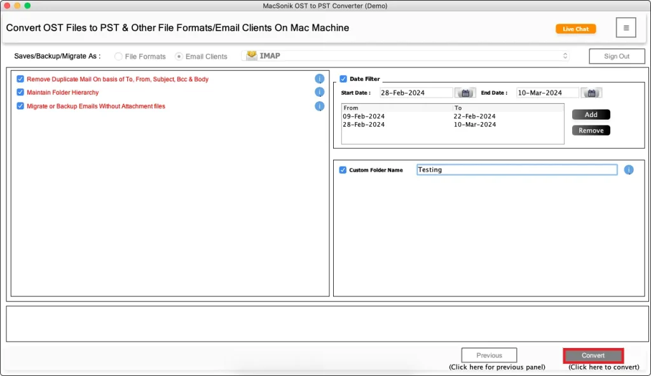Click the IMAP envelope icon
The width and height of the screenshot is (651, 376).
pos(252,56)
